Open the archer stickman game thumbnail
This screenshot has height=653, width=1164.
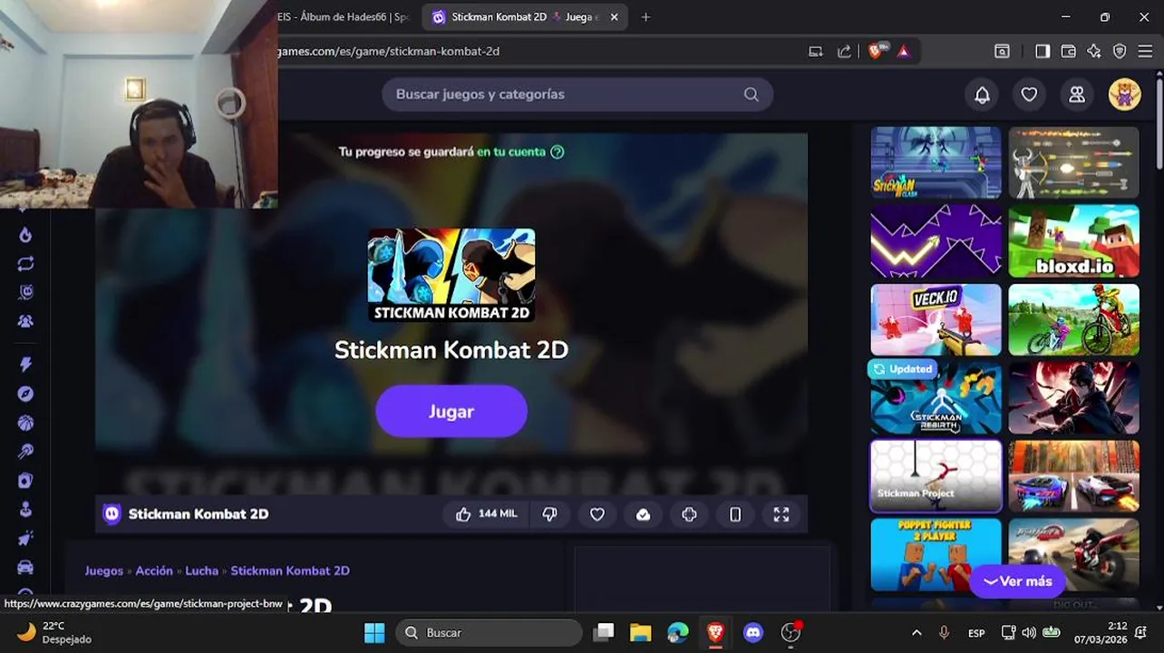pyautogui.click(x=1073, y=162)
